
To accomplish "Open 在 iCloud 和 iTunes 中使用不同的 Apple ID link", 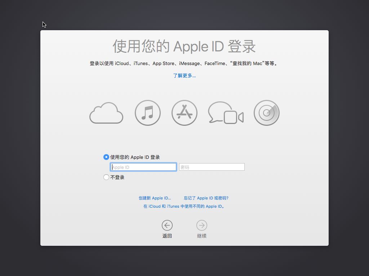I will tap(184, 206).
